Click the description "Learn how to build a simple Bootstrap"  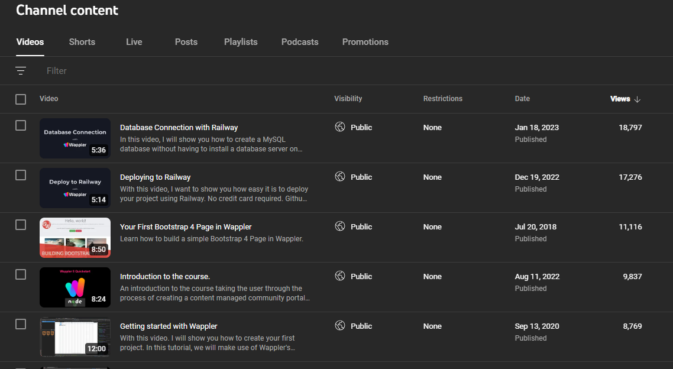[212, 238]
